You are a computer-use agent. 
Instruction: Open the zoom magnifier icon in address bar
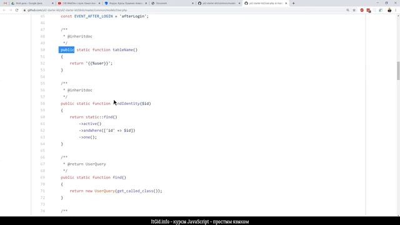tap(347, 10)
